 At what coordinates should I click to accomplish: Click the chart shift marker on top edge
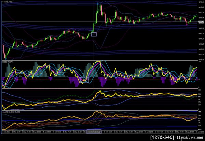151,1
